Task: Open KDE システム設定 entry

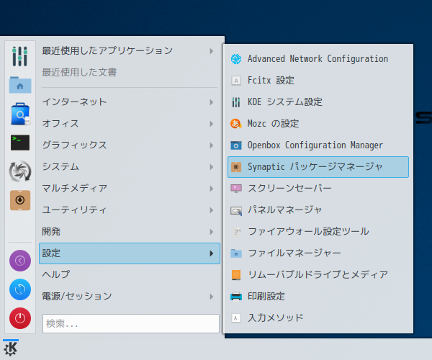Action: point(318,102)
